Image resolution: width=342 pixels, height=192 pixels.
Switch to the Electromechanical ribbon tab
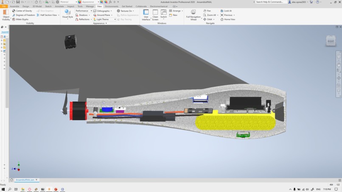(x=159, y=6)
